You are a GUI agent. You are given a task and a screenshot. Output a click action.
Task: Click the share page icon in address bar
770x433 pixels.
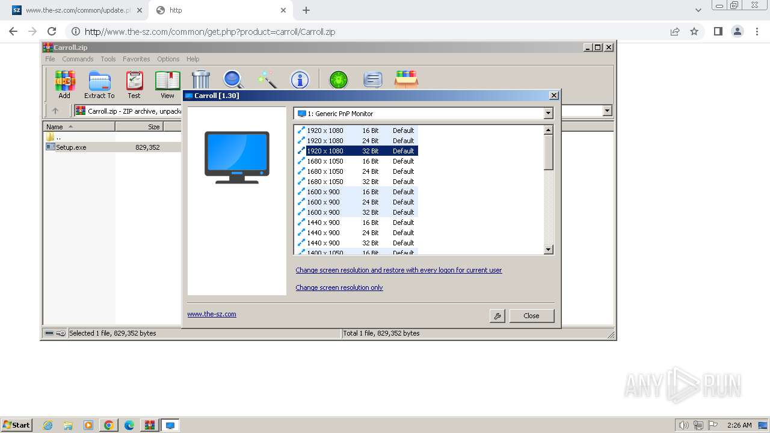(675, 31)
